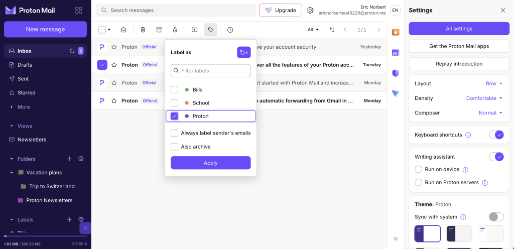The height and width of the screenshot is (249, 514).
Task: Click the move to folder icon
Action: point(195,30)
